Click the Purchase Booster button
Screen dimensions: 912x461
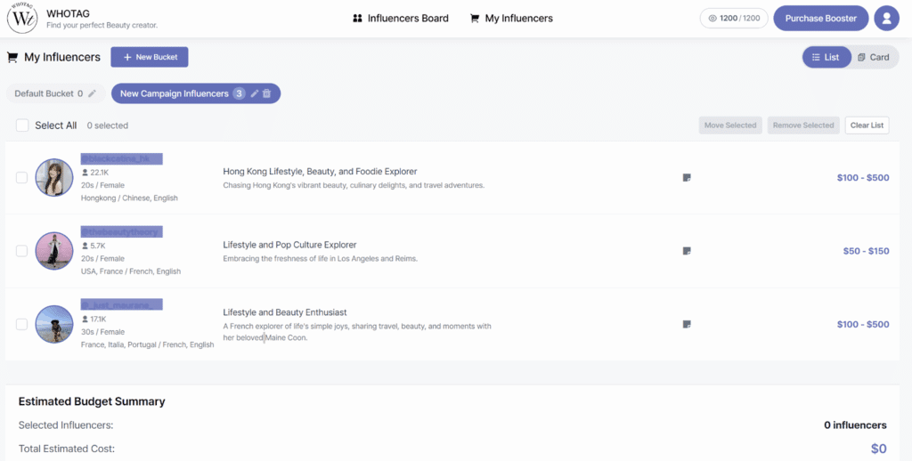tap(820, 18)
